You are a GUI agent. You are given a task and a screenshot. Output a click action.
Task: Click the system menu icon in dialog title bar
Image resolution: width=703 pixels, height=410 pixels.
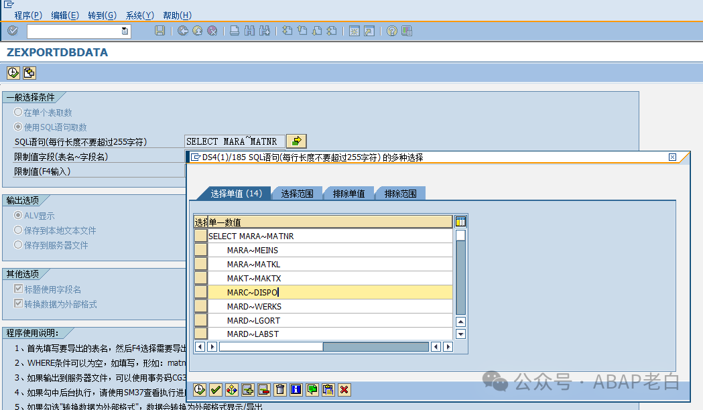(196, 157)
